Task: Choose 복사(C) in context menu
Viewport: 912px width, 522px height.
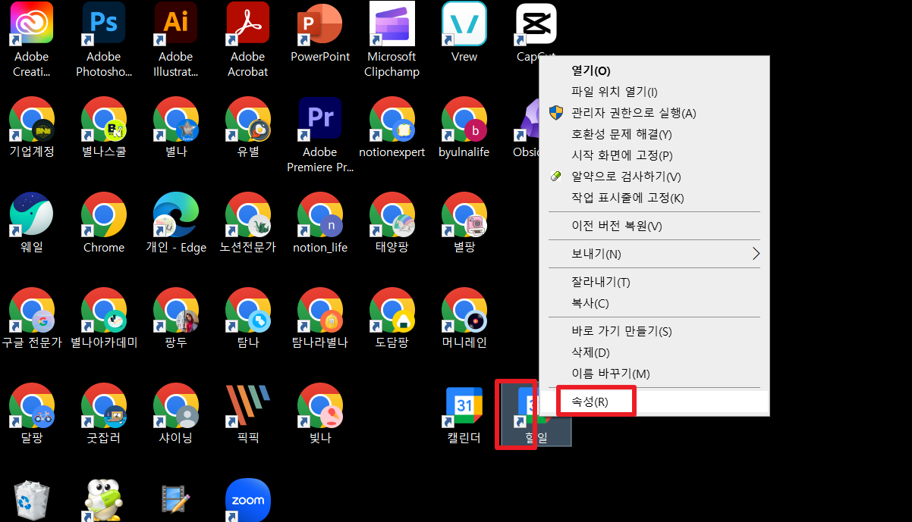Action: coord(654,303)
